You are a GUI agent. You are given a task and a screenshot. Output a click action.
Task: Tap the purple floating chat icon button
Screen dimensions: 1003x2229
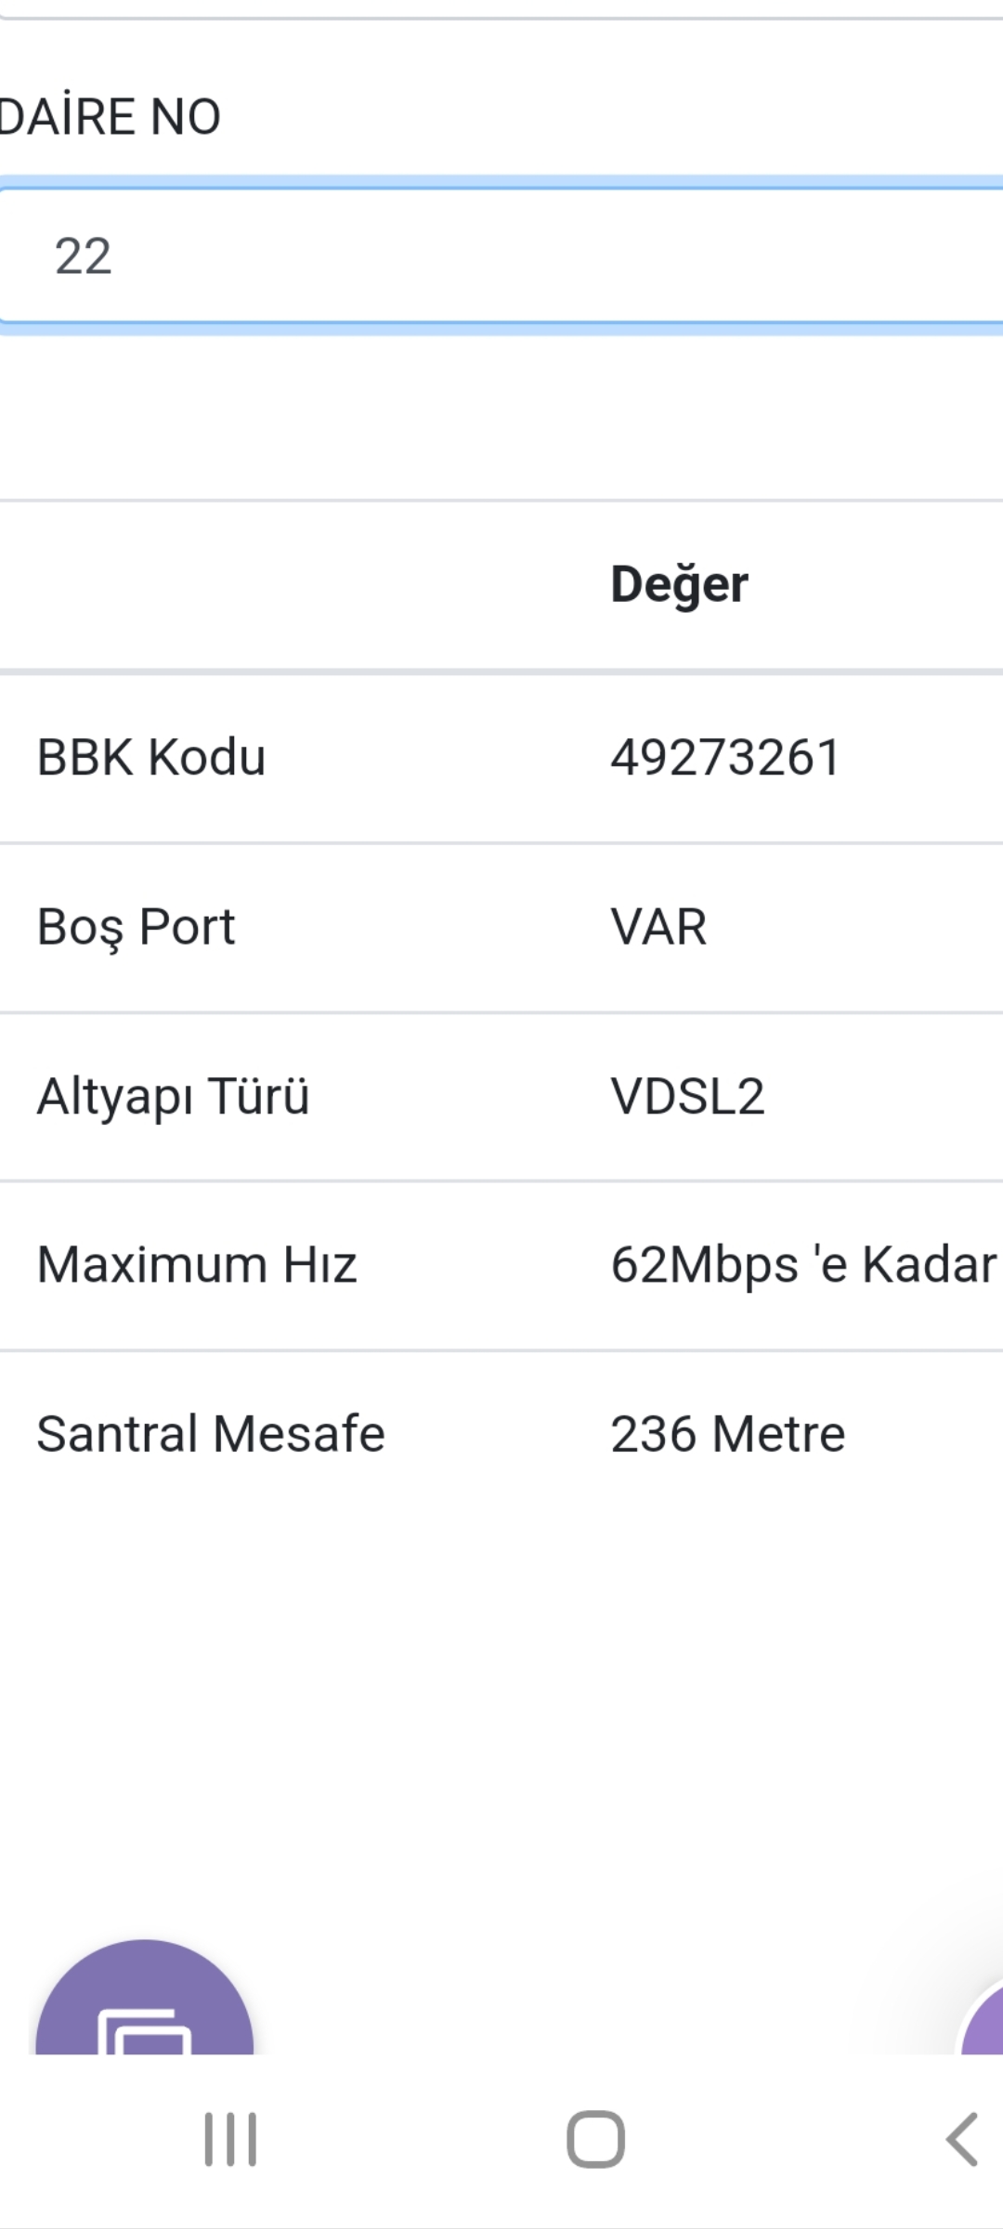click(144, 1999)
